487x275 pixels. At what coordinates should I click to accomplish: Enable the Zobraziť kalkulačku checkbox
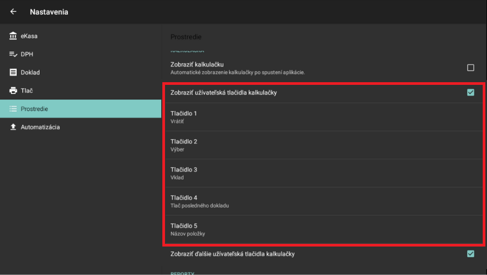click(470, 68)
